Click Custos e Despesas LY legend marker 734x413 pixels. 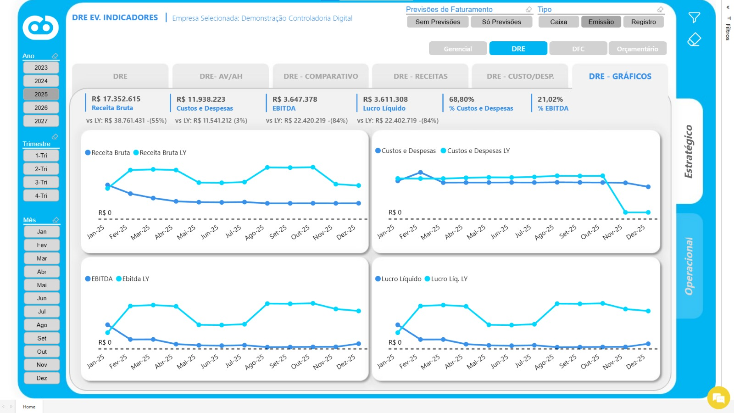click(x=443, y=151)
